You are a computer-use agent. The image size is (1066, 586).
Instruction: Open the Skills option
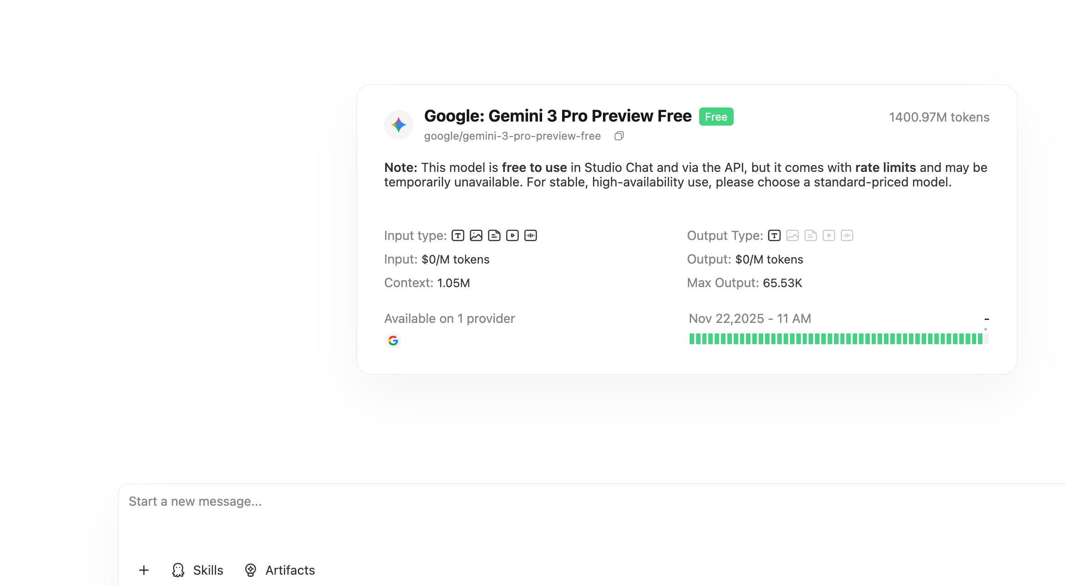click(x=198, y=570)
